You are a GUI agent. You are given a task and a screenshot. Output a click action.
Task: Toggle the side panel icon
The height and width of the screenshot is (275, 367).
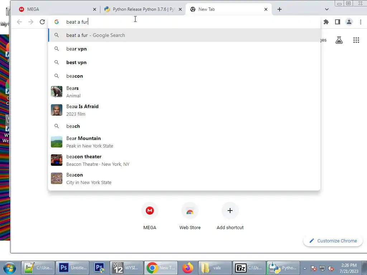[x=338, y=22]
